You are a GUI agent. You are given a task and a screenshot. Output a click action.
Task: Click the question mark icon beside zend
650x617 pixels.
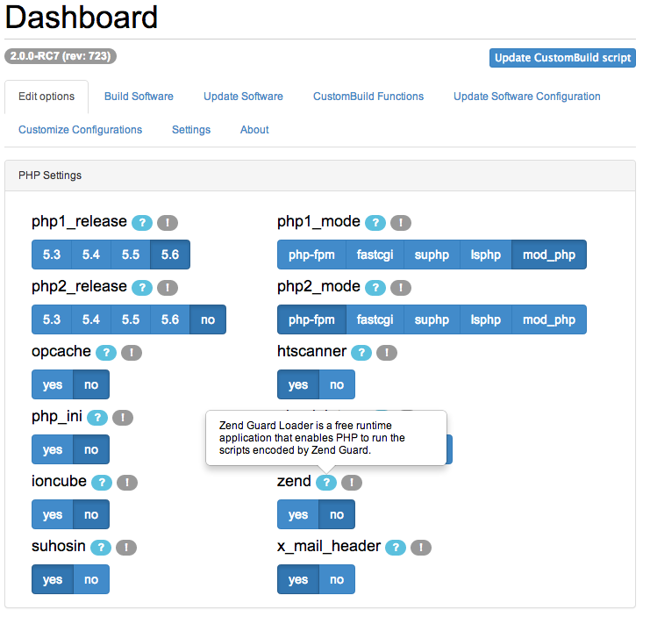pos(325,482)
